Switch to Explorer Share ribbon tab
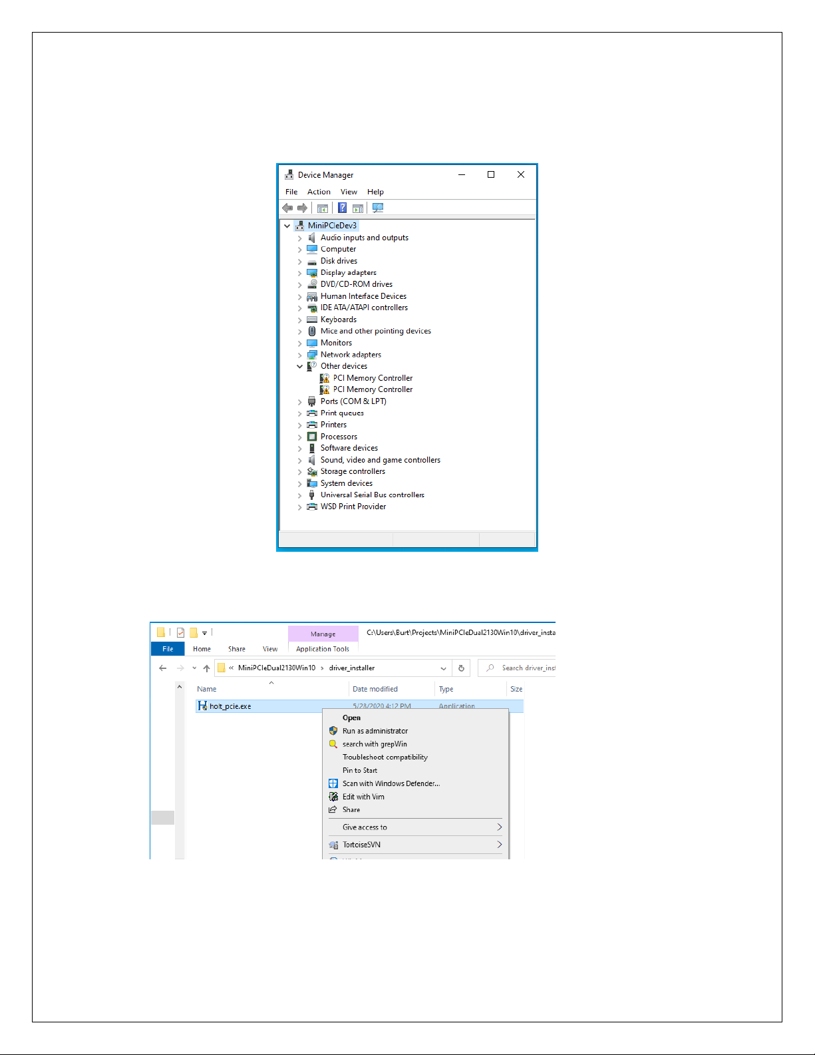Viewport: 815px width, 1055px height. (x=237, y=649)
